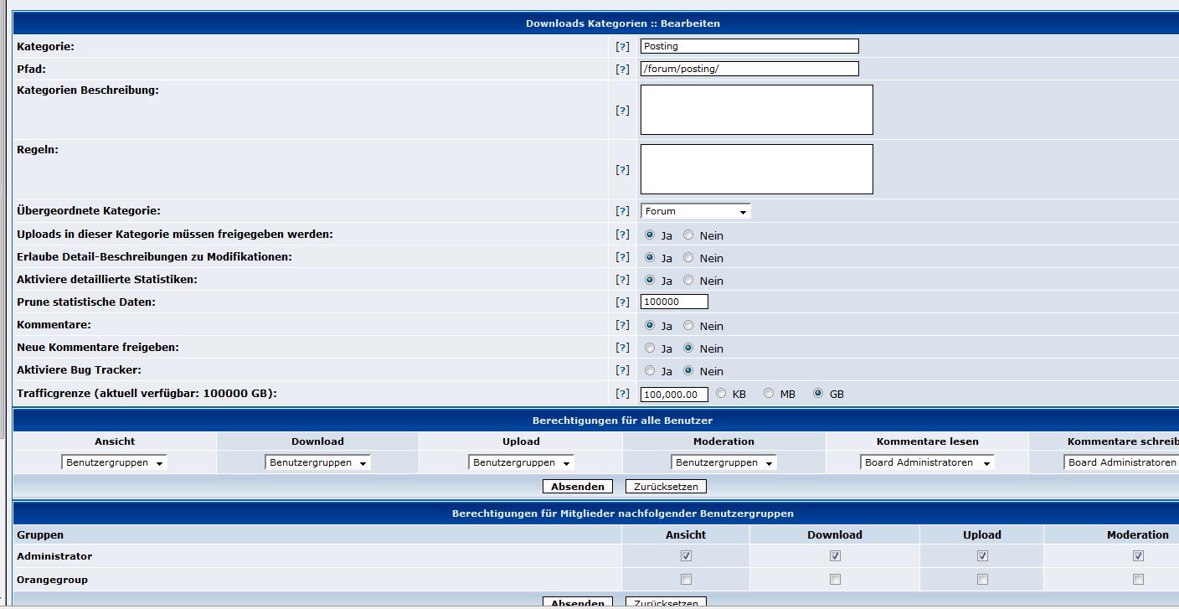Click the Regeln text area
Viewport: 1179px width, 609px height.
[x=756, y=169]
